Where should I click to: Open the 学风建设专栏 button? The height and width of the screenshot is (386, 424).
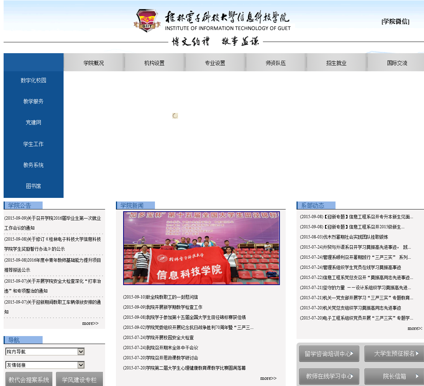(x=79, y=379)
